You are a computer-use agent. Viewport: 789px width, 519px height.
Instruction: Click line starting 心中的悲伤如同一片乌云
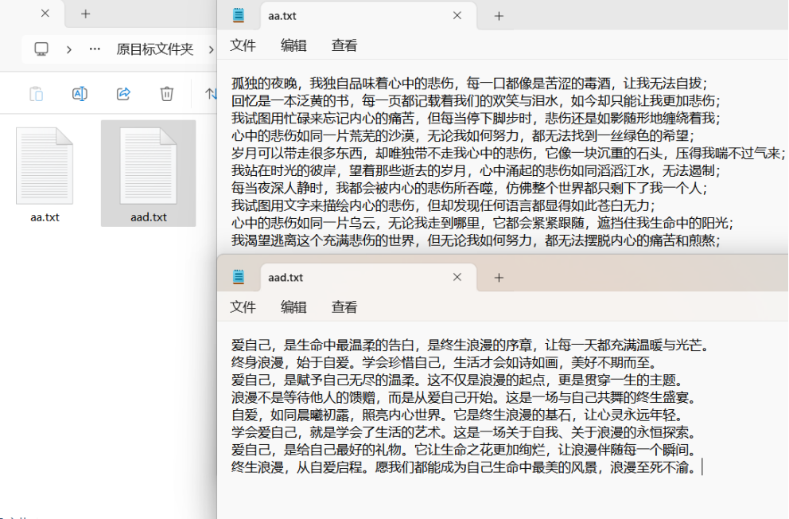click(x=483, y=223)
